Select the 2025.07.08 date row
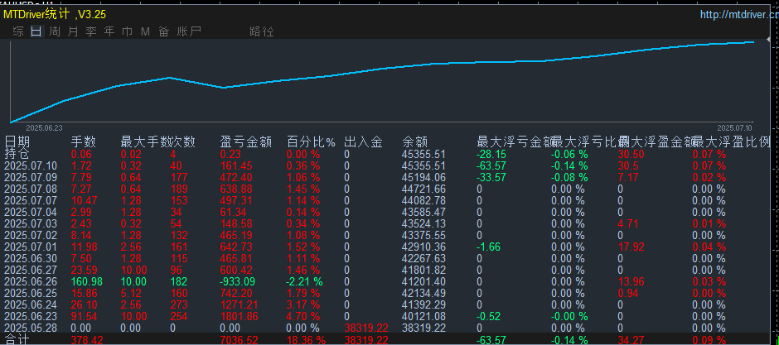 click(x=31, y=189)
